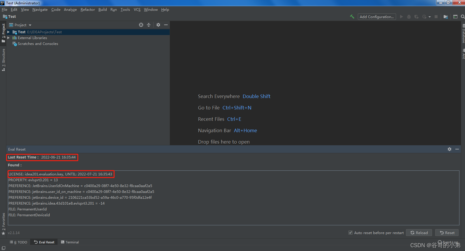The image size is (465, 251).
Task: Hide the Project panel with minus icon
Action: 166,25
